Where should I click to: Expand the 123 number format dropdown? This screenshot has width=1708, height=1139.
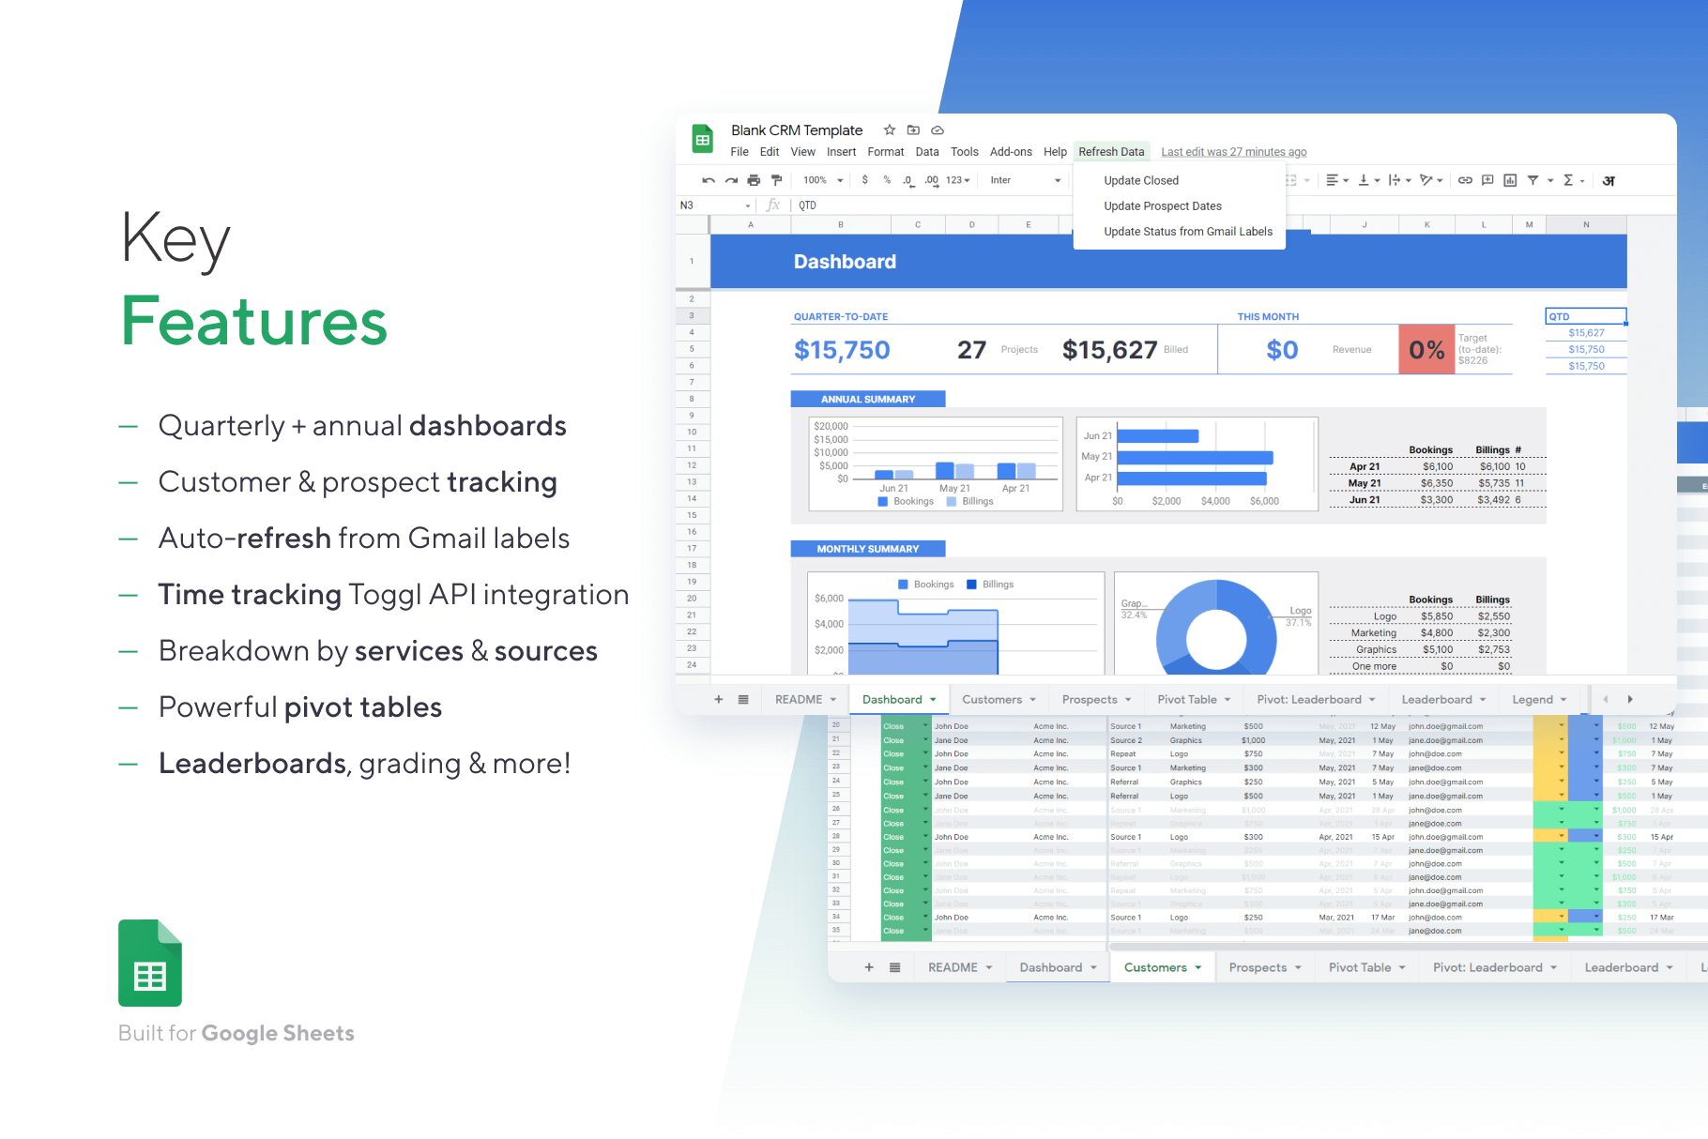pyautogui.click(x=957, y=180)
